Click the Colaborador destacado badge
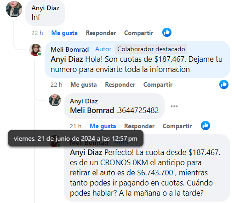The height and width of the screenshot is (203, 234). tap(151, 49)
